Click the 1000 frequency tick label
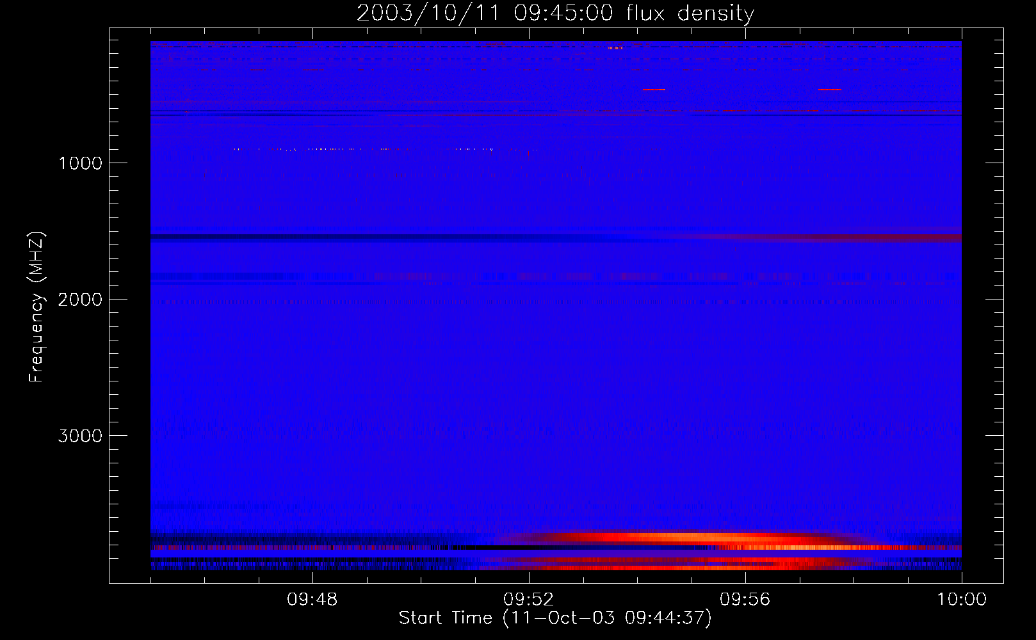This screenshot has height=640, width=1036. (80, 163)
